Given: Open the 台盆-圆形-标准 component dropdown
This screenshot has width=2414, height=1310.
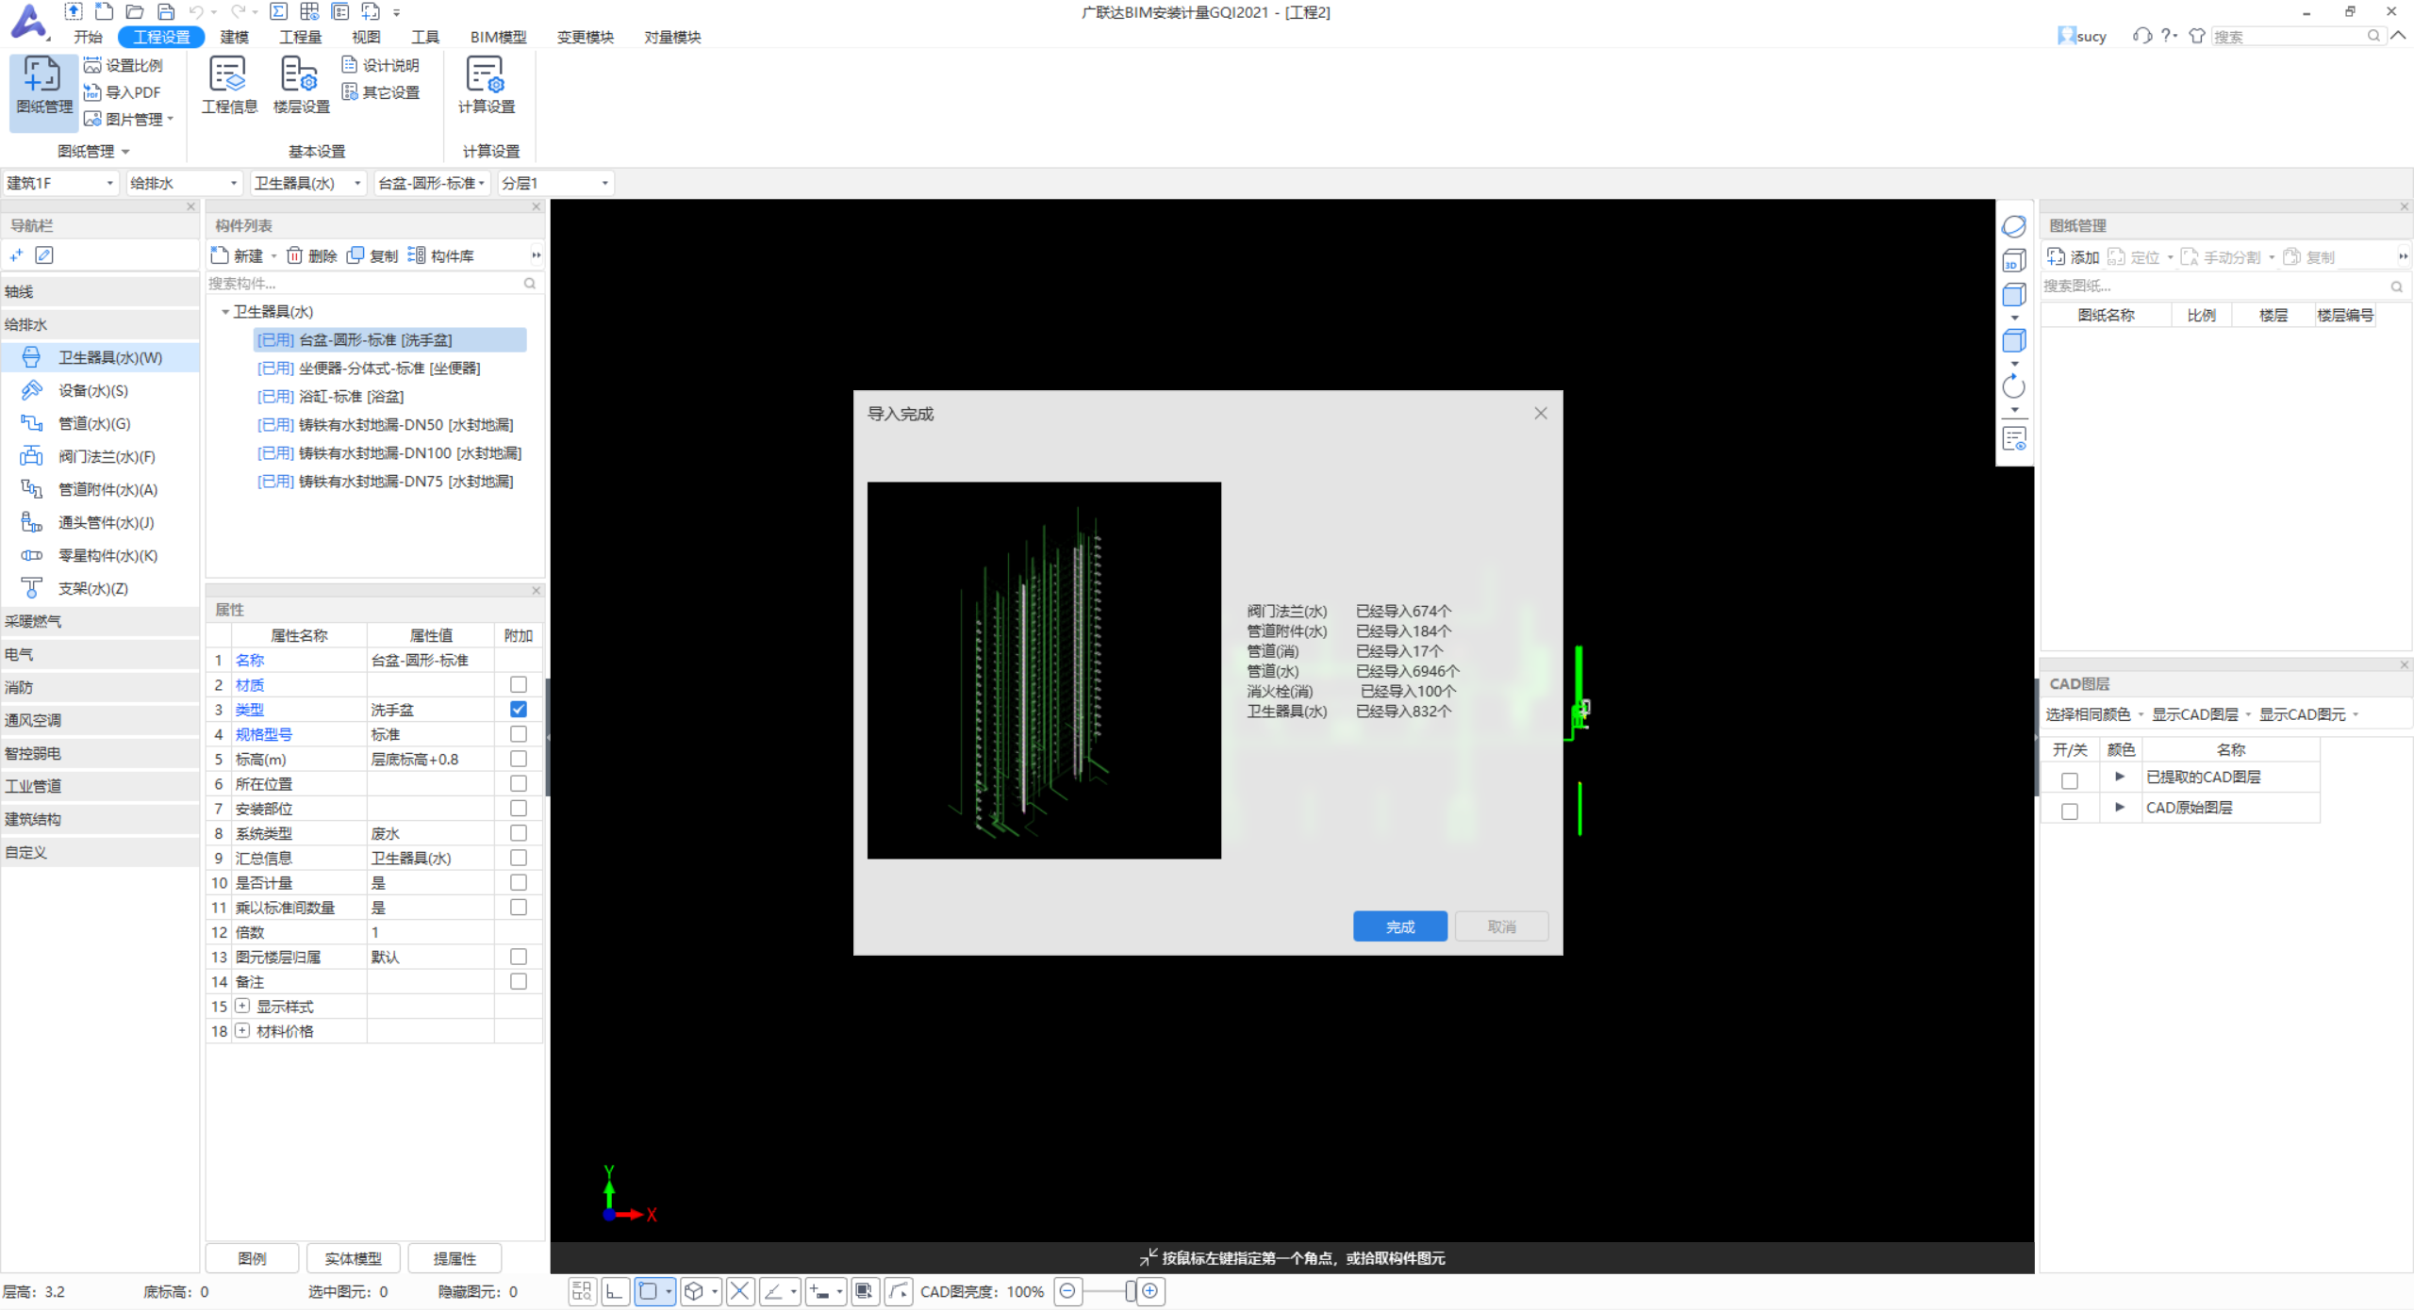Looking at the screenshot, I should [x=431, y=183].
